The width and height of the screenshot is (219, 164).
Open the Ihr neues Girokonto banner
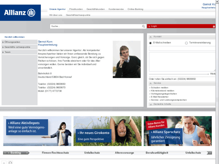click(x=108, y=131)
